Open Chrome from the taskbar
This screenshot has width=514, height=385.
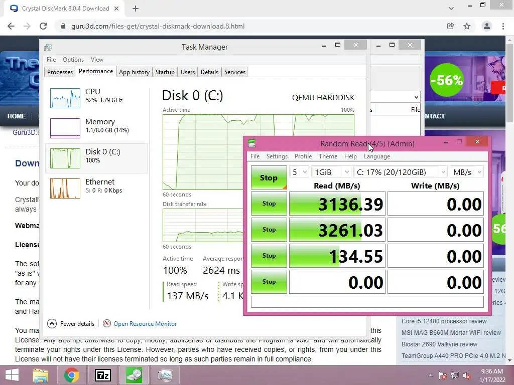(x=72, y=375)
